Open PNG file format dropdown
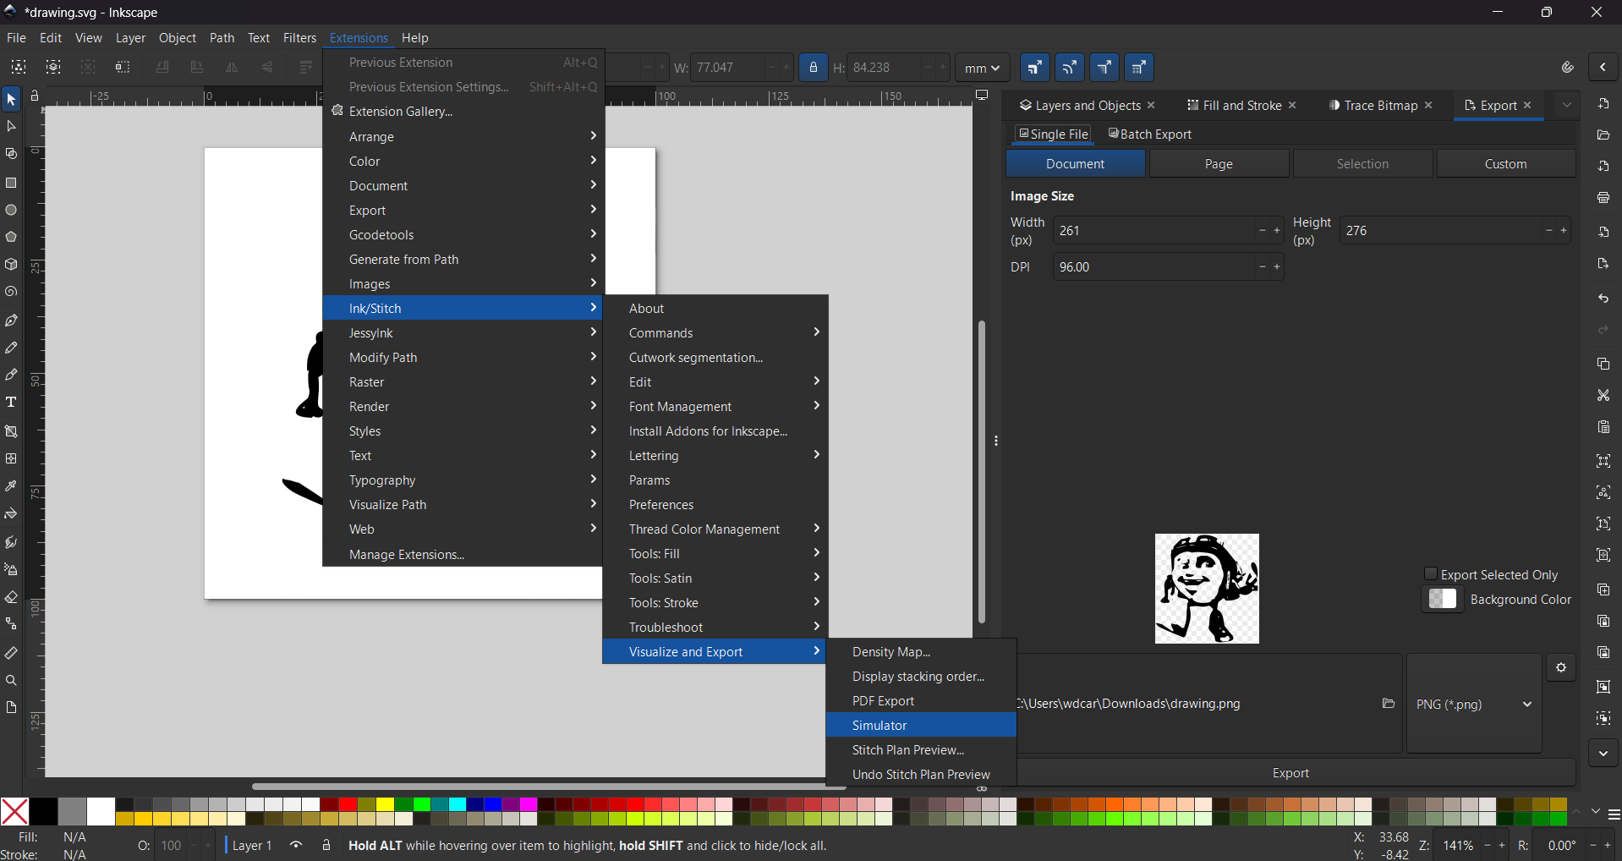Viewport: 1622px width, 861px height. pyautogui.click(x=1474, y=704)
